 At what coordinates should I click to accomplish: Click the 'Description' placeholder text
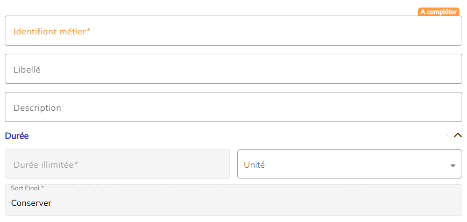point(37,108)
